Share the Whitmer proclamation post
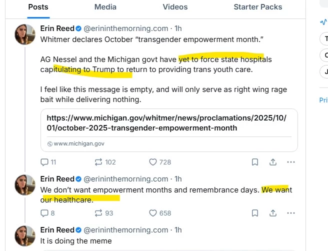328x251 pixels. click(273, 162)
